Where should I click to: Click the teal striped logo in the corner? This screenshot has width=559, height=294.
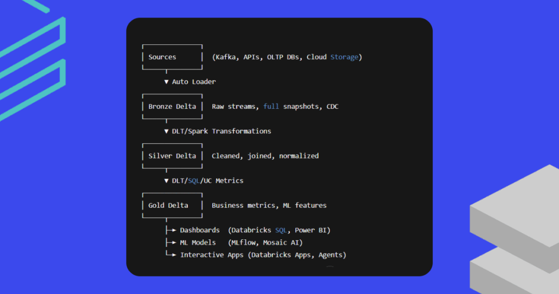(x=33, y=60)
